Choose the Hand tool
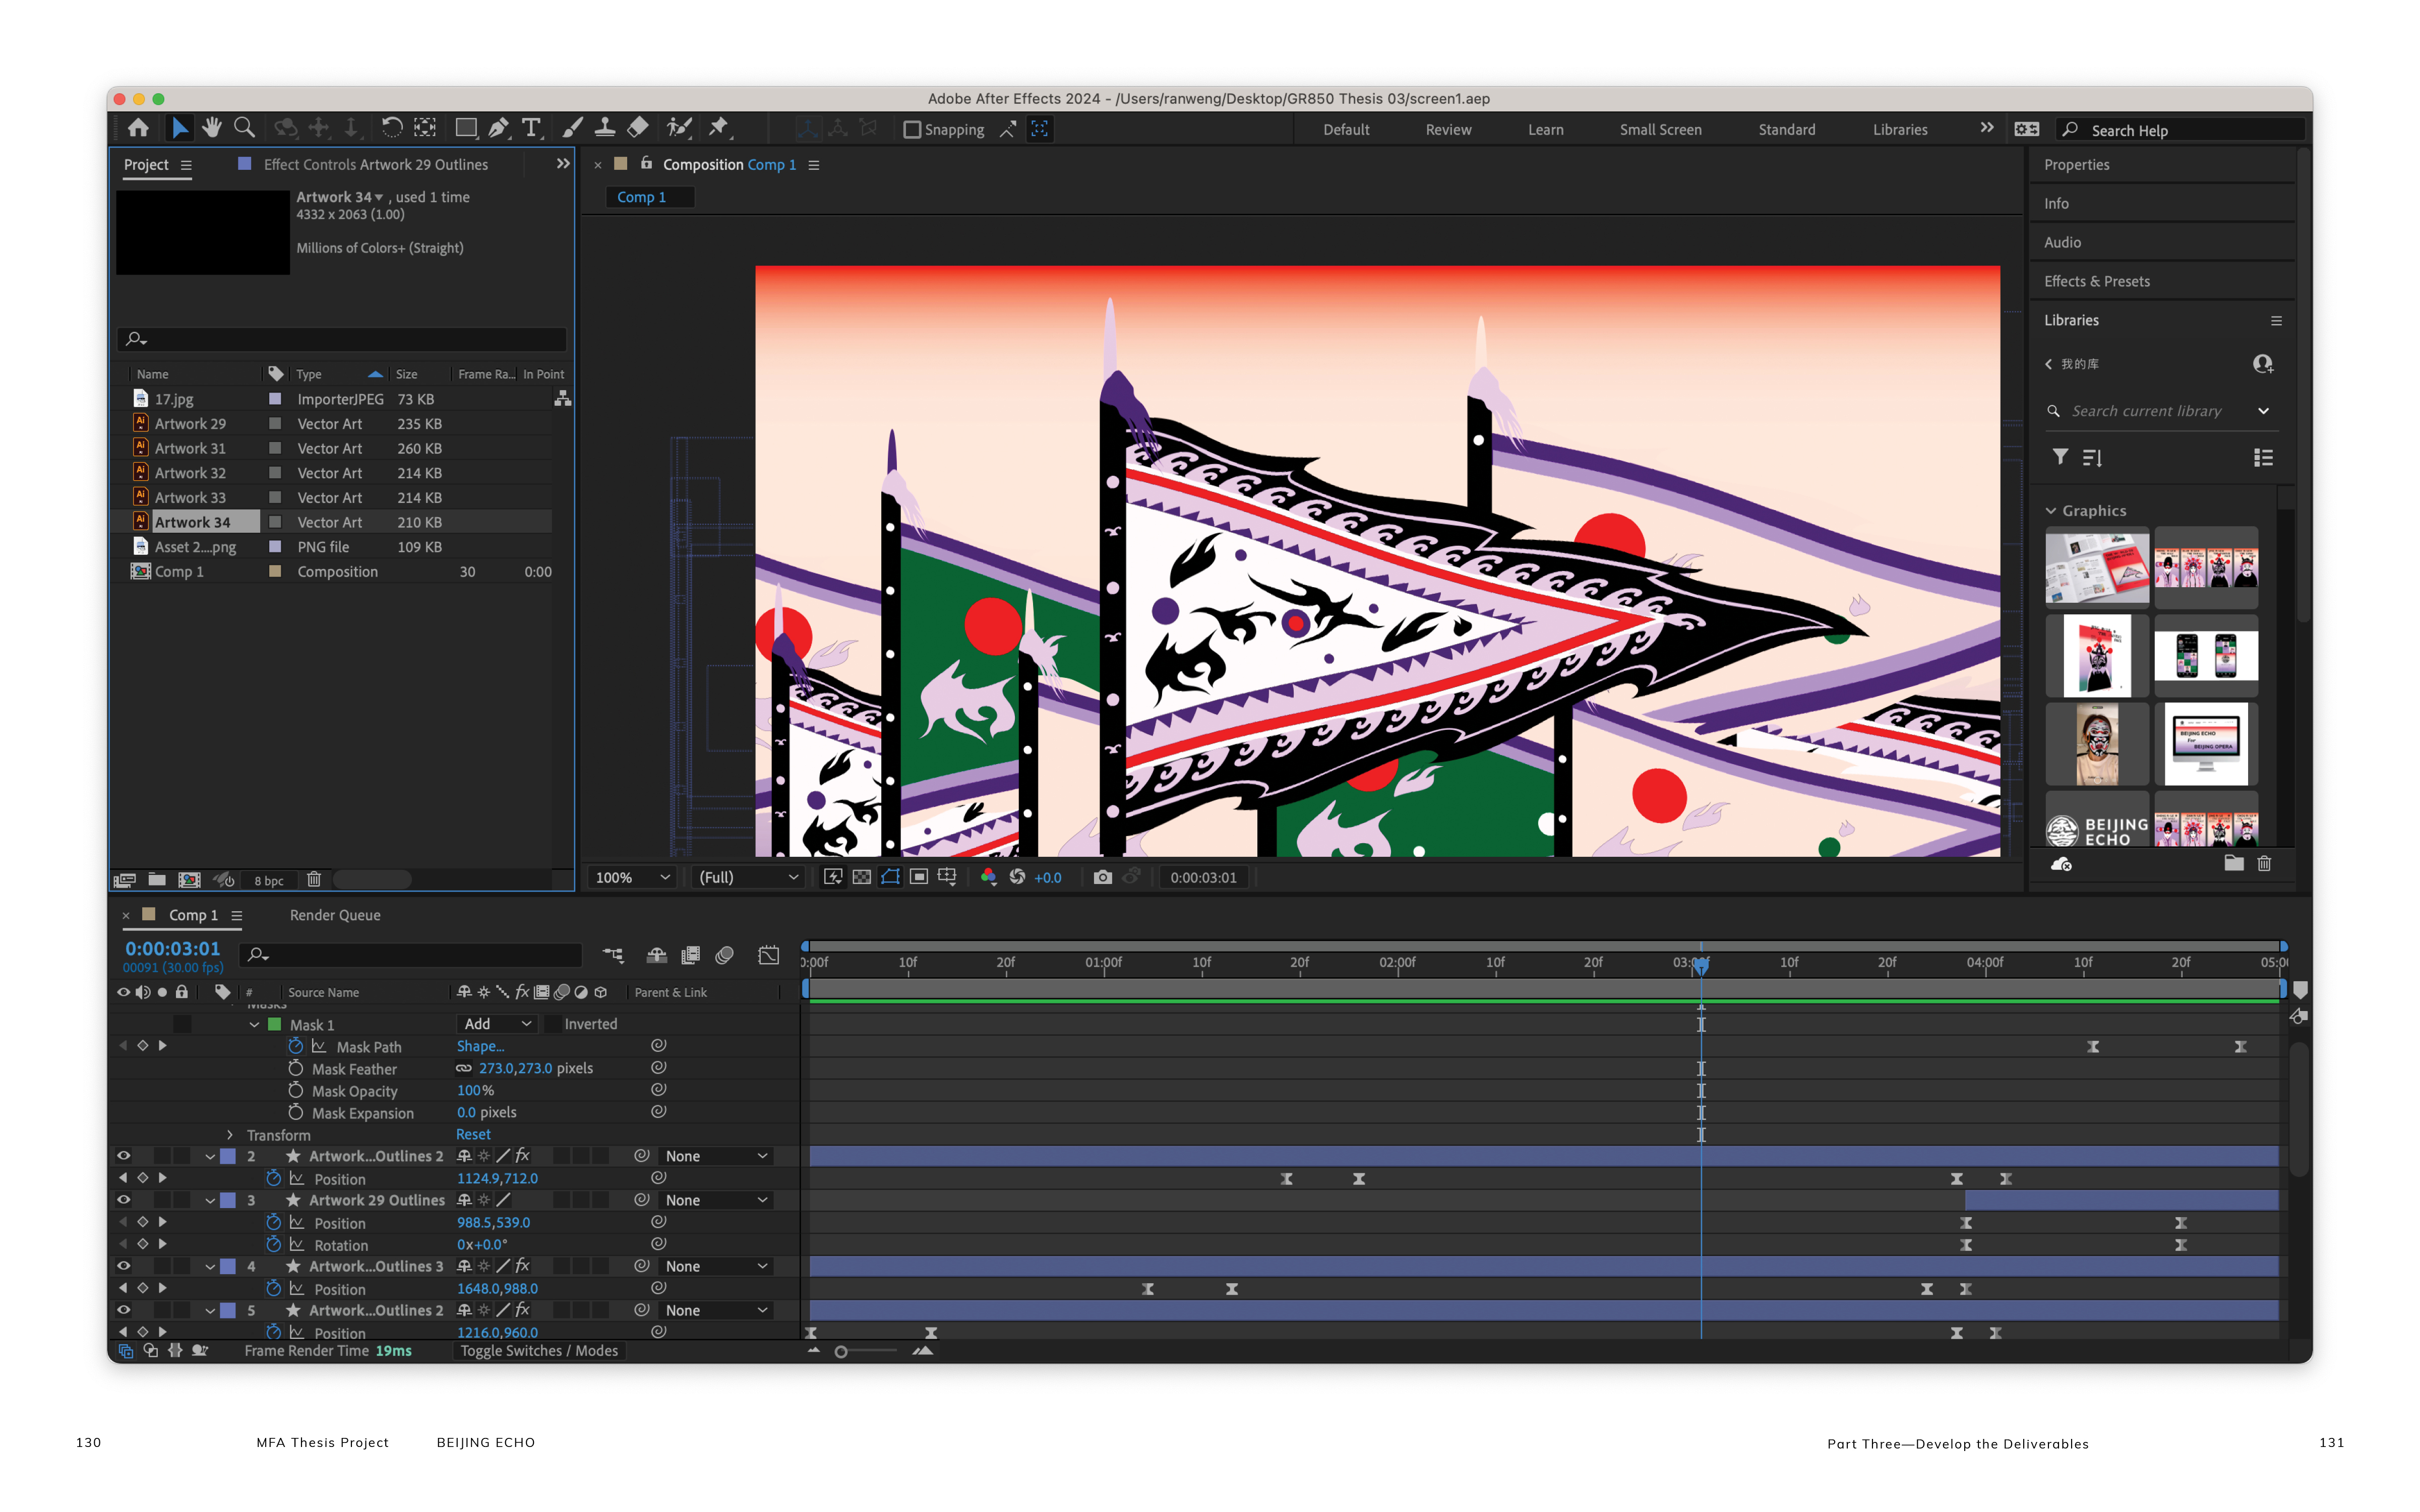The image size is (2420, 1512). [x=211, y=128]
